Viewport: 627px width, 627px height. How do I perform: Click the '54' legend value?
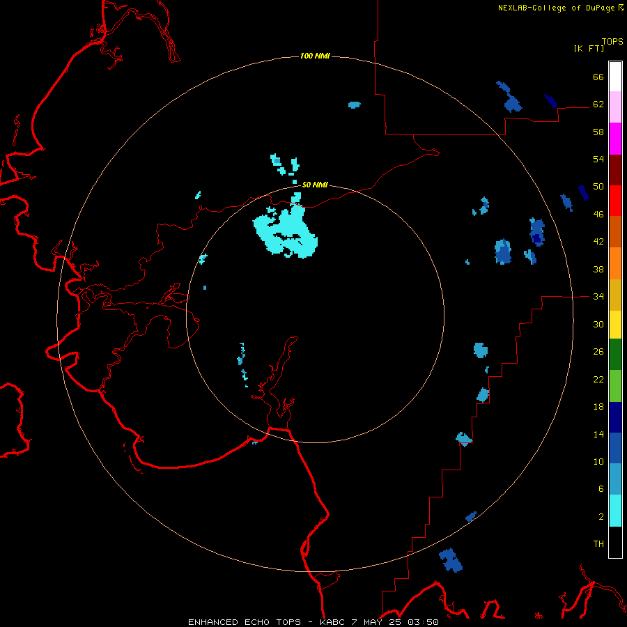point(598,159)
